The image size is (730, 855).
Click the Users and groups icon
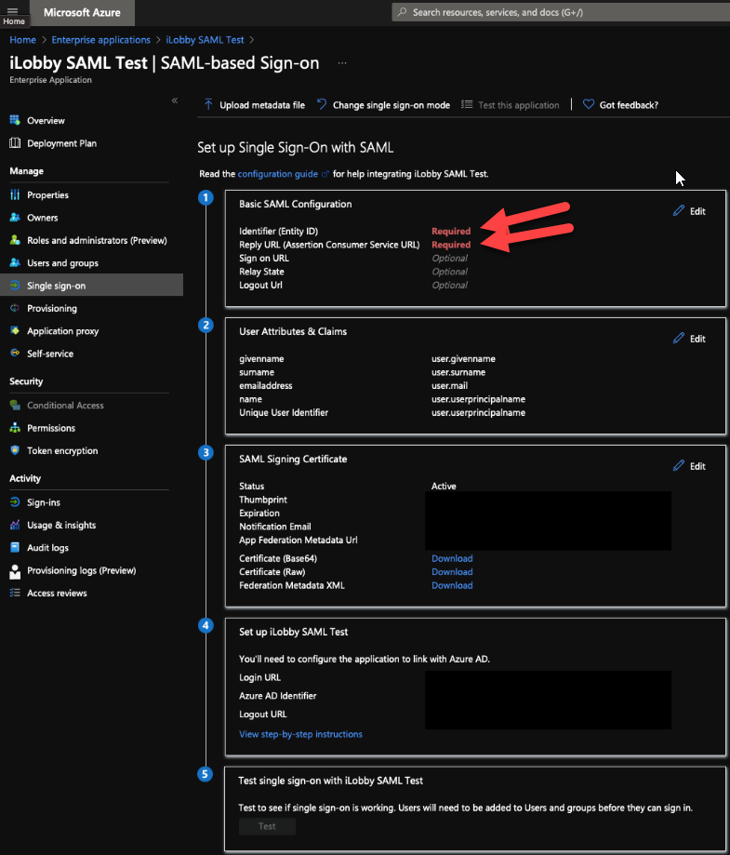pos(15,262)
